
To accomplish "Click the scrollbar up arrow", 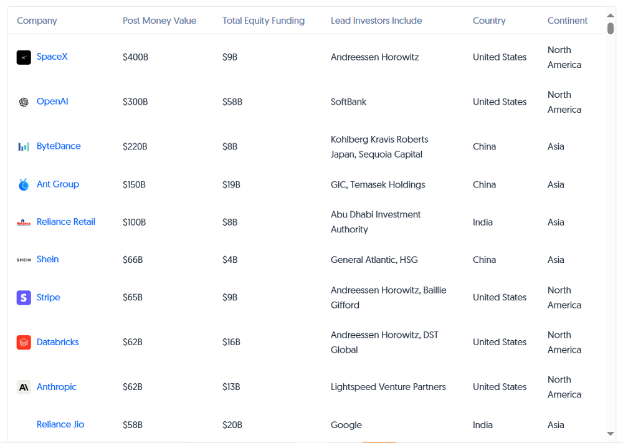I will pos(611,15).
